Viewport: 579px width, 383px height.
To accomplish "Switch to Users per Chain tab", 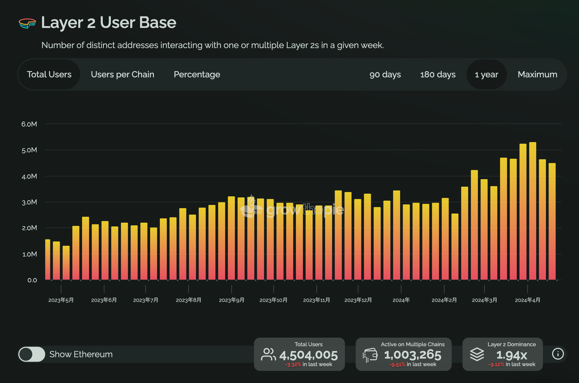I will coord(122,74).
